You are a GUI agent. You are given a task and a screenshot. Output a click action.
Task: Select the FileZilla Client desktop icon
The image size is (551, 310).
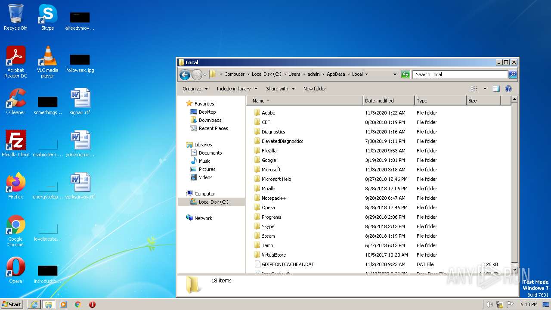point(15,144)
